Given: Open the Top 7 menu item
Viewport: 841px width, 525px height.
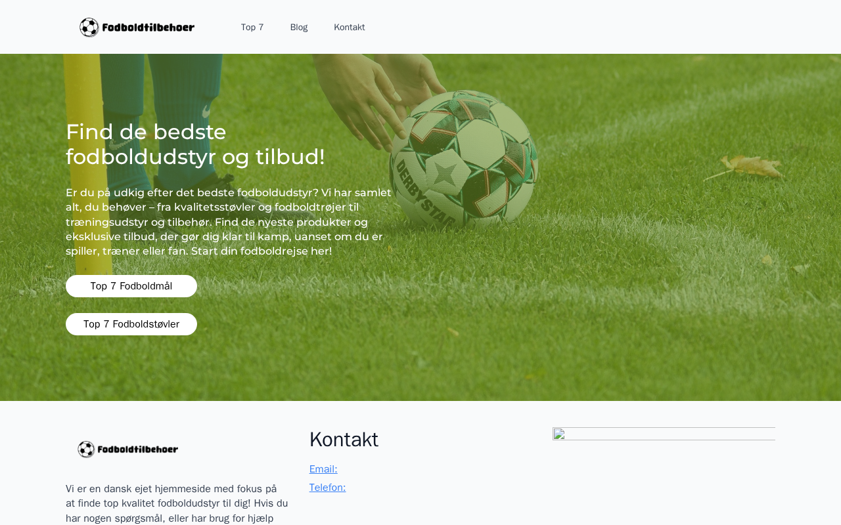Looking at the screenshot, I should pyautogui.click(x=252, y=27).
